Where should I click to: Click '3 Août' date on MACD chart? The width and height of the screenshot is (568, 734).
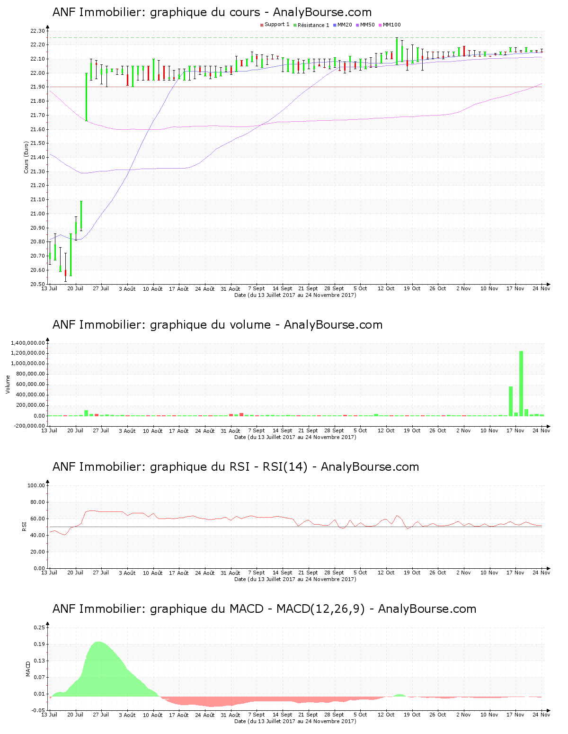click(127, 715)
